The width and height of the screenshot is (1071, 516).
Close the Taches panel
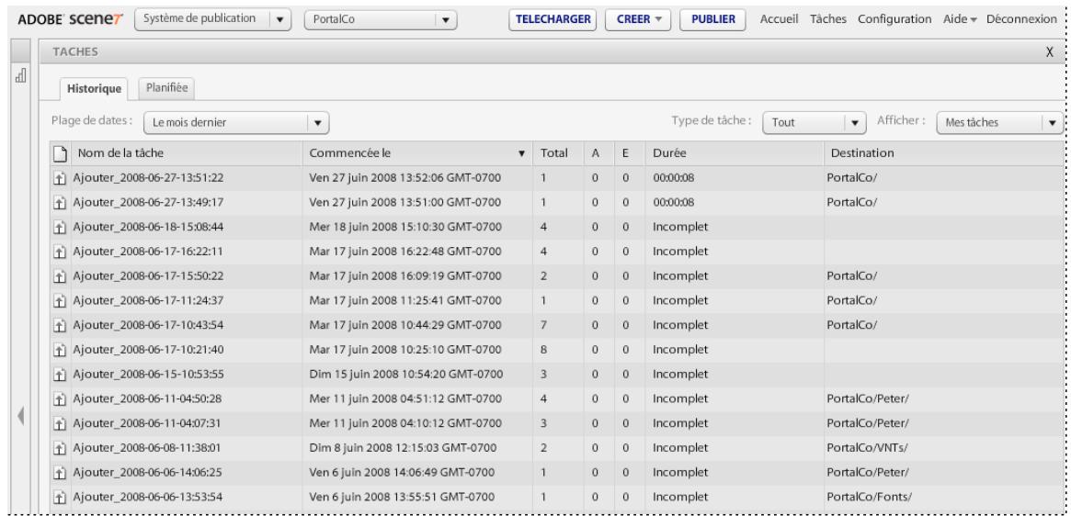tap(1049, 53)
